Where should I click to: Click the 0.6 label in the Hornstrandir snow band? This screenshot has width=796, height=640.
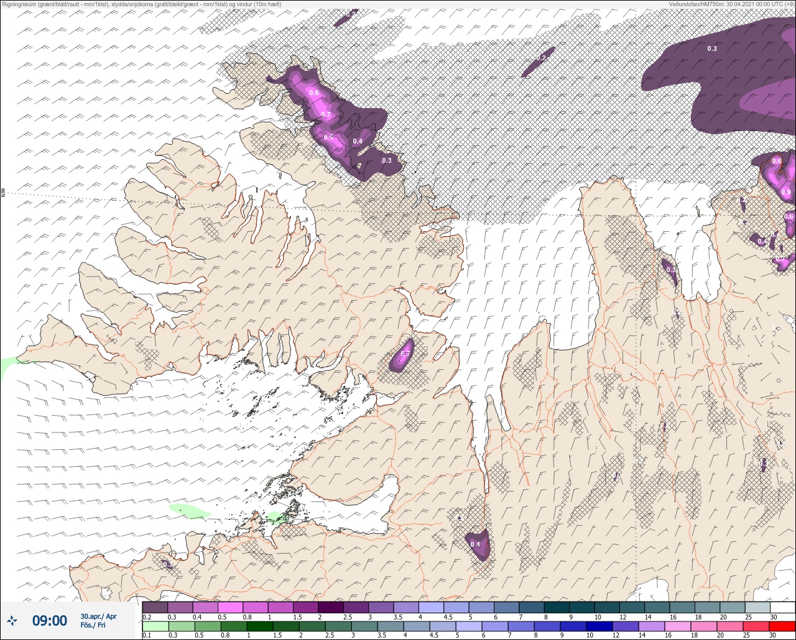pyautogui.click(x=314, y=93)
